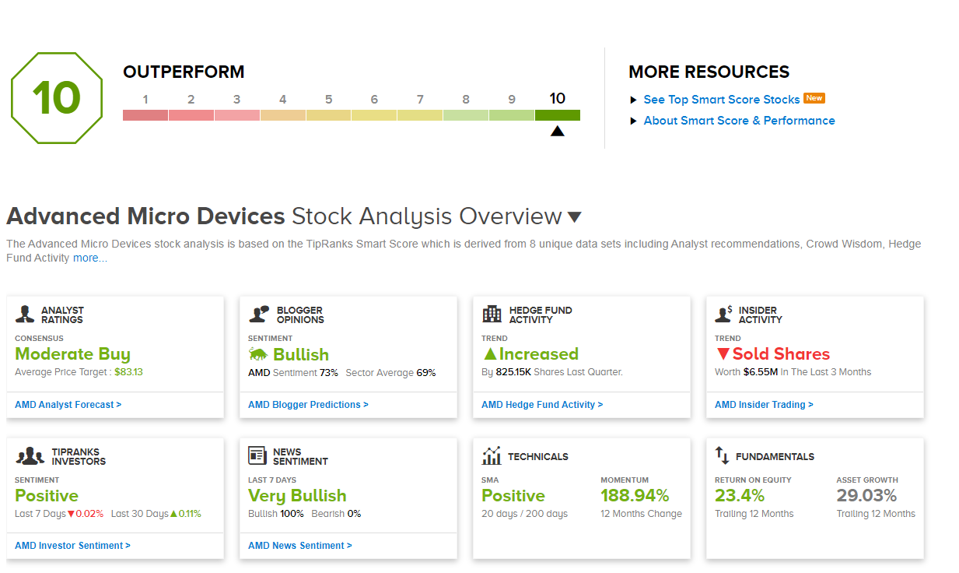Click the New badge next to Smart Score Stocks
Image resolution: width=959 pixels, height=573 pixels.
[814, 98]
